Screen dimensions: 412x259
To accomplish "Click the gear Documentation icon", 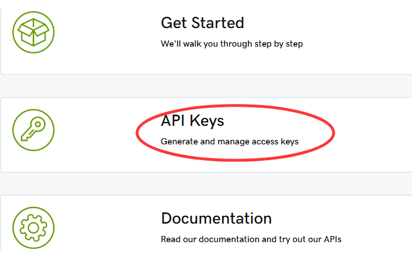I will coord(33,228).
